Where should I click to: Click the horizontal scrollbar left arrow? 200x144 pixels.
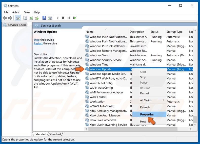(86, 129)
